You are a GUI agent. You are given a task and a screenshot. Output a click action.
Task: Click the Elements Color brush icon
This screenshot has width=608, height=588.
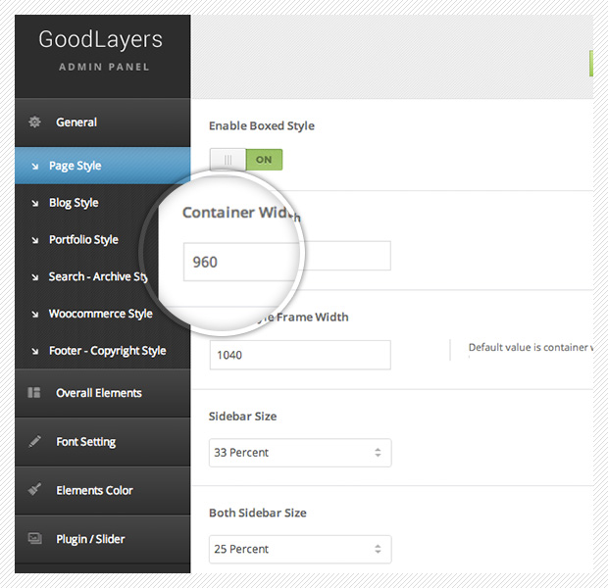(34, 490)
